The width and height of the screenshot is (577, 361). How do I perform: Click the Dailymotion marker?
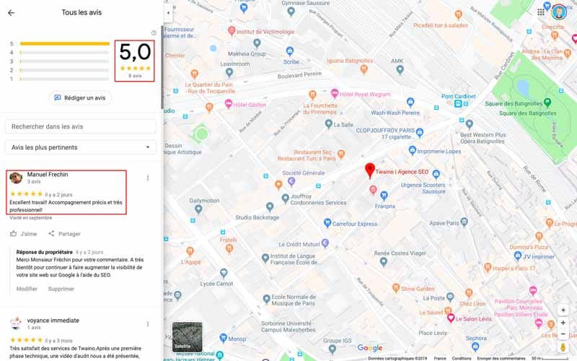[198, 209]
